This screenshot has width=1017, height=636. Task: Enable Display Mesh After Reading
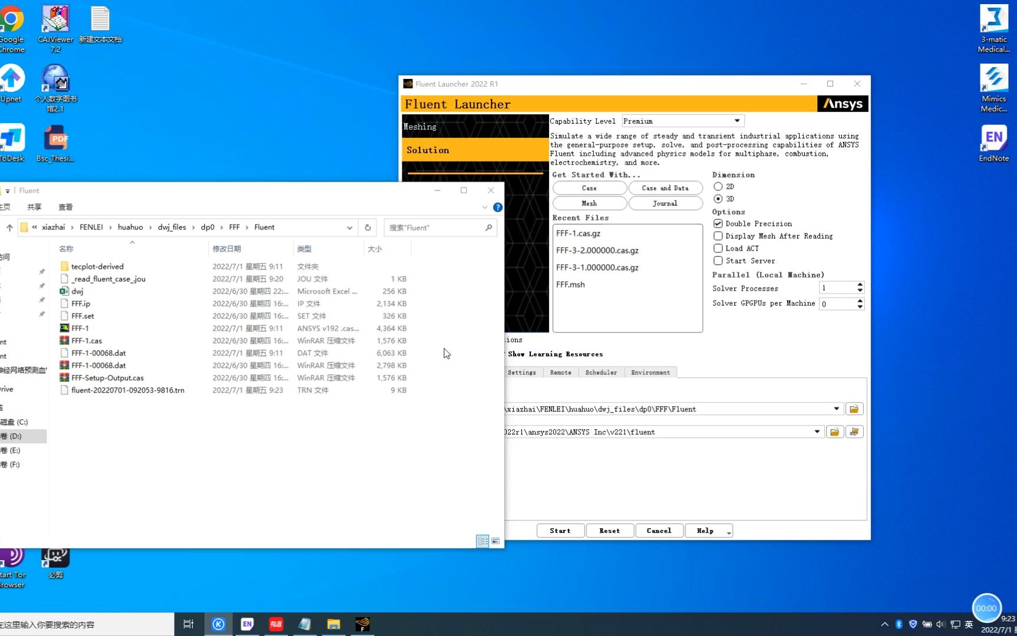point(718,236)
